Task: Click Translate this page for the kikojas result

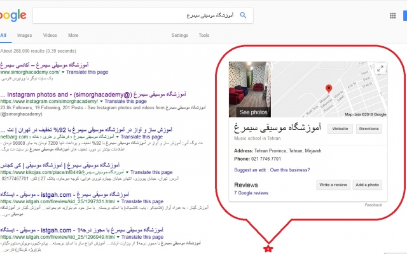Action: point(151,172)
